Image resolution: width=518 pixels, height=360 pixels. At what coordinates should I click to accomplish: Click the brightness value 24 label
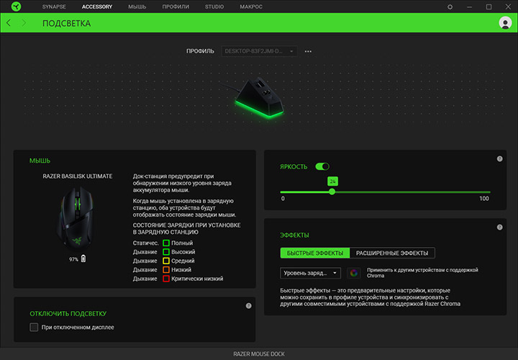click(332, 181)
